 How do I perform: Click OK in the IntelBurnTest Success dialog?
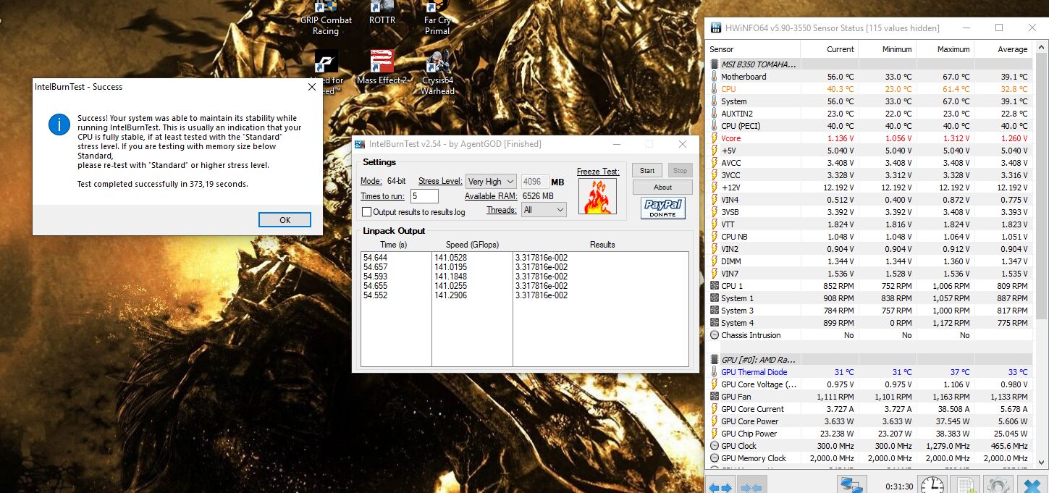pos(285,220)
